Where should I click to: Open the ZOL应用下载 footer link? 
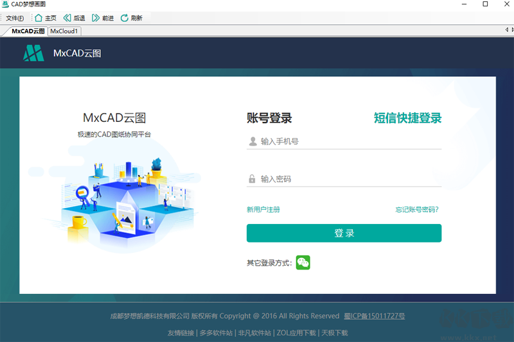(296, 333)
